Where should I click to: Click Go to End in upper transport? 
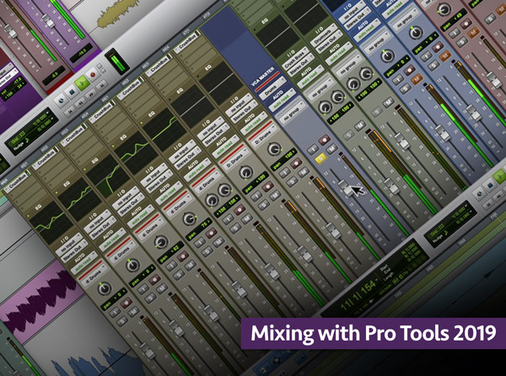coord(101,85)
